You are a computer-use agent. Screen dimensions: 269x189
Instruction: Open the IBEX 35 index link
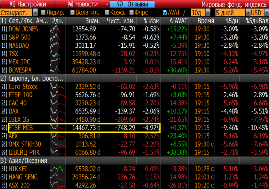[x=19, y=120]
